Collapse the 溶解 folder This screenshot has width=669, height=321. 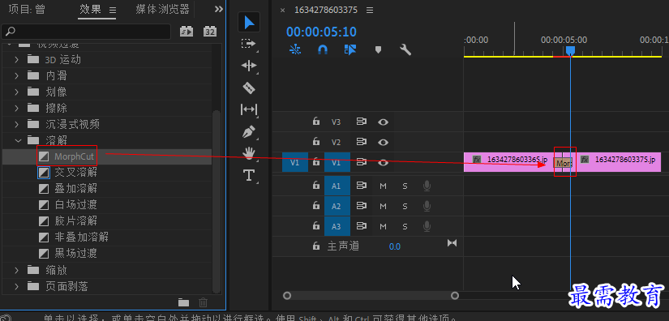(18, 140)
